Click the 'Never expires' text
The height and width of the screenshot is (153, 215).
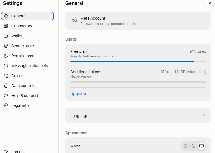coord(81,77)
